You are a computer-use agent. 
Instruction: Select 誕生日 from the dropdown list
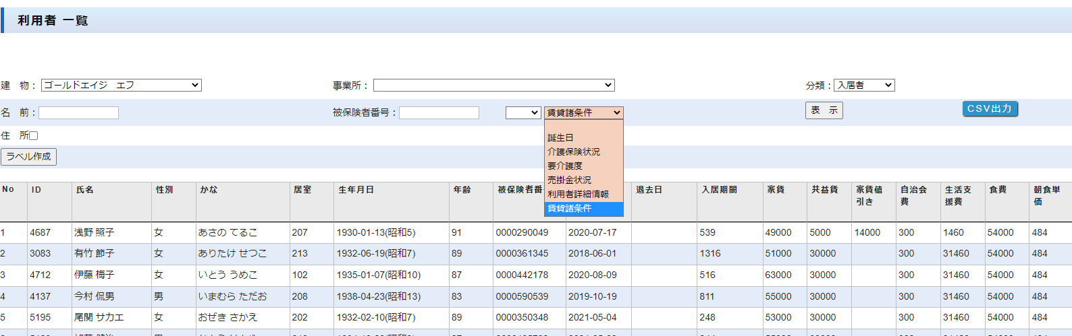pyautogui.click(x=560, y=138)
